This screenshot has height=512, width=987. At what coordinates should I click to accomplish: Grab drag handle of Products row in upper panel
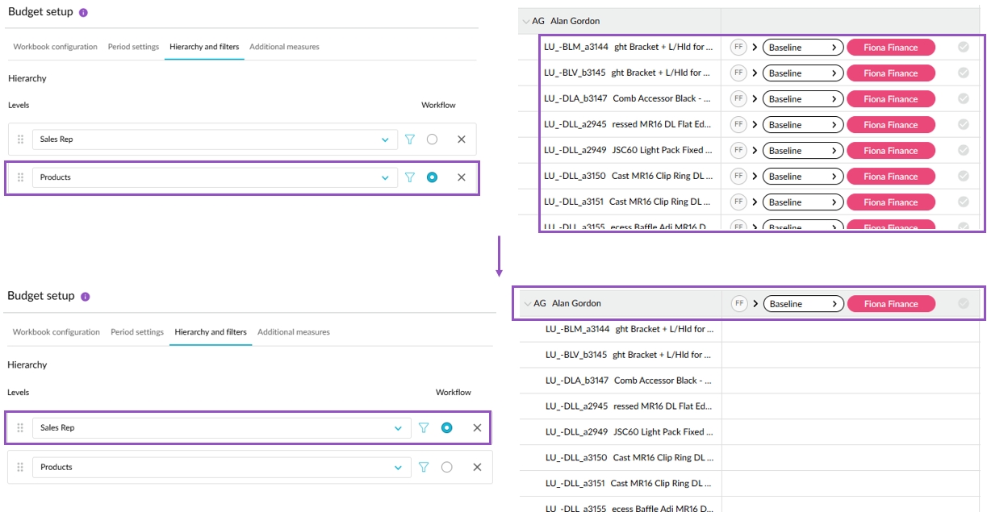pyautogui.click(x=21, y=177)
